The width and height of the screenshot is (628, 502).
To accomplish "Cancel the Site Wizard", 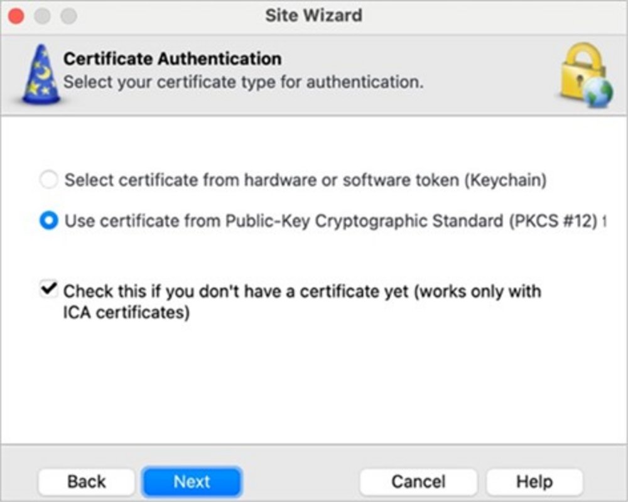I will pyautogui.click(x=418, y=482).
